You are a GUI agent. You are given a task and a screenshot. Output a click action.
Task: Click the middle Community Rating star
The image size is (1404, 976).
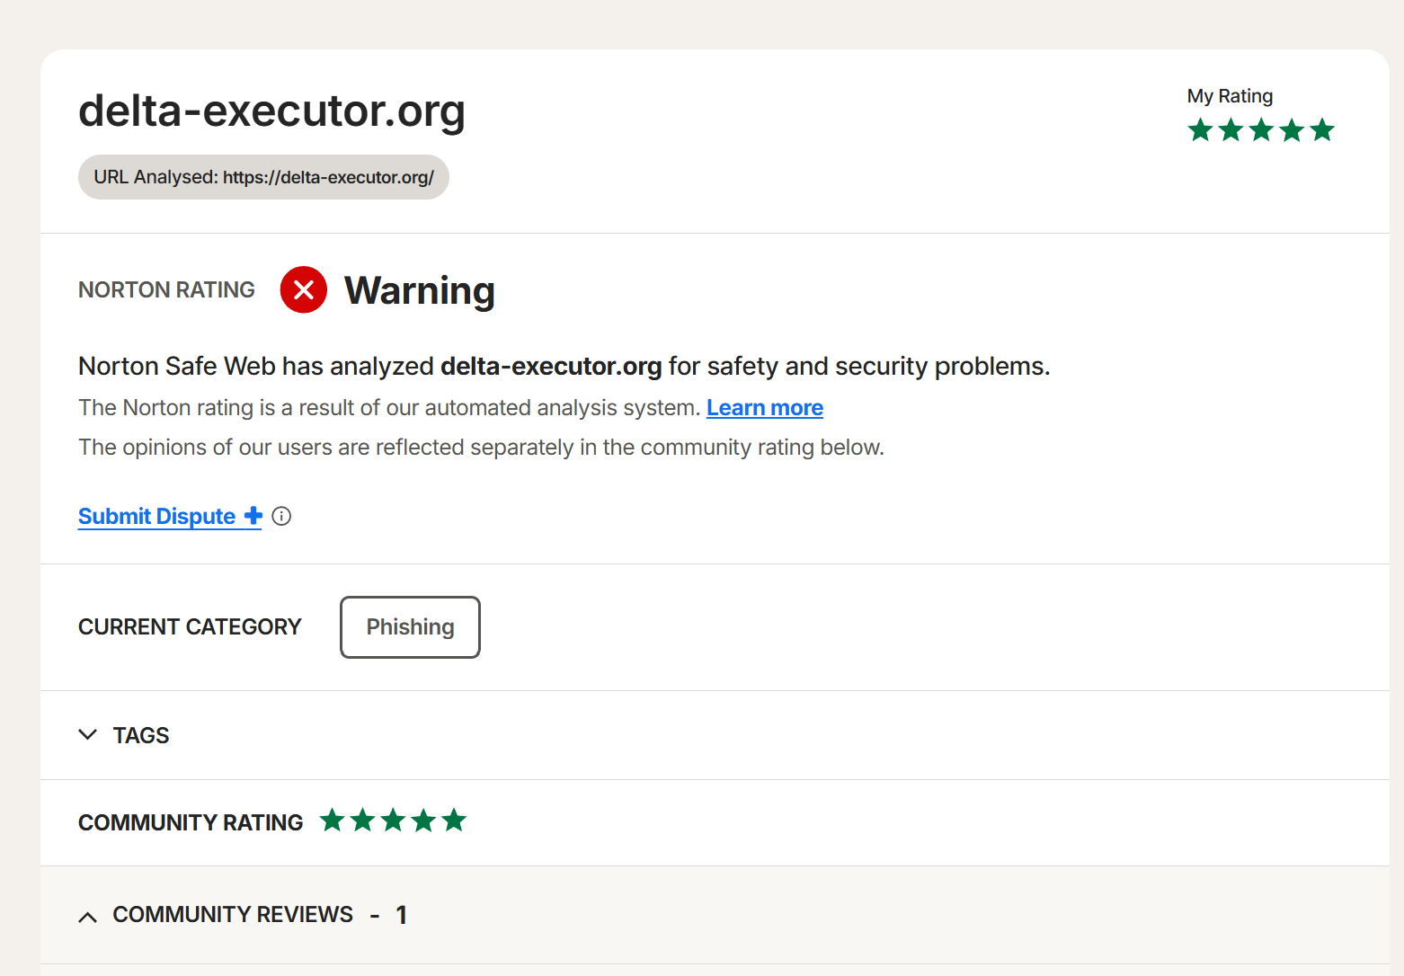393,820
